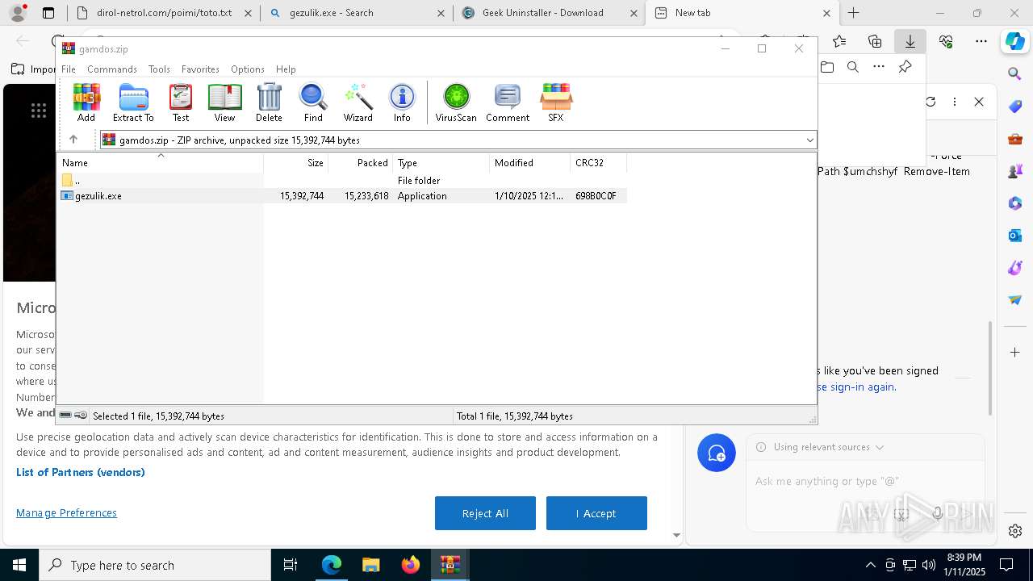Open Task View on the taskbar
Viewport: 1033px width, 581px height.
[291, 565]
